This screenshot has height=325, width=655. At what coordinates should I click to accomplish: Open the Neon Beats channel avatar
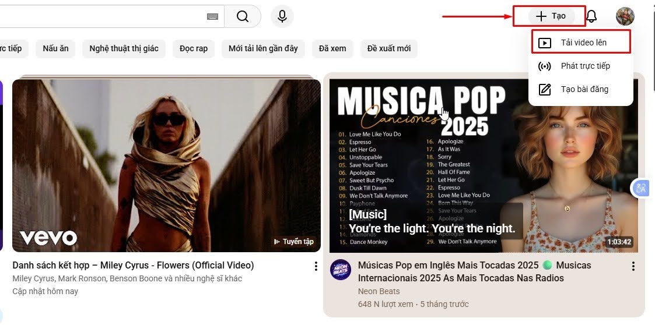point(341,270)
